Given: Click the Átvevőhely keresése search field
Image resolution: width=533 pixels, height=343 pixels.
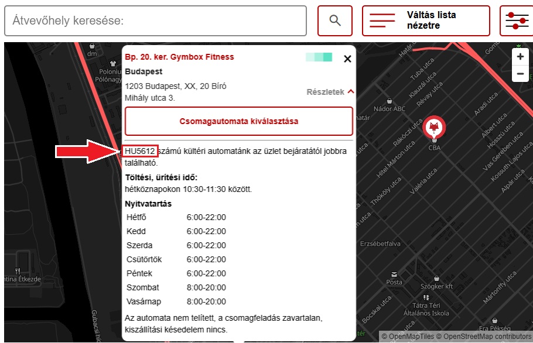Looking at the screenshot, I should coord(155,21).
